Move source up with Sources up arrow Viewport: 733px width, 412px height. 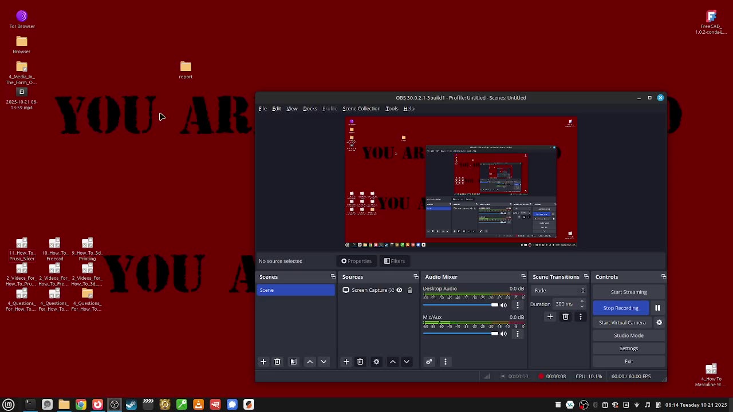point(393,362)
